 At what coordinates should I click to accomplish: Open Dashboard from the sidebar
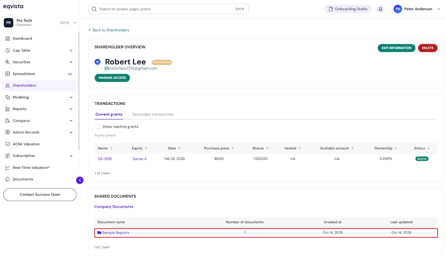[22, 38]
